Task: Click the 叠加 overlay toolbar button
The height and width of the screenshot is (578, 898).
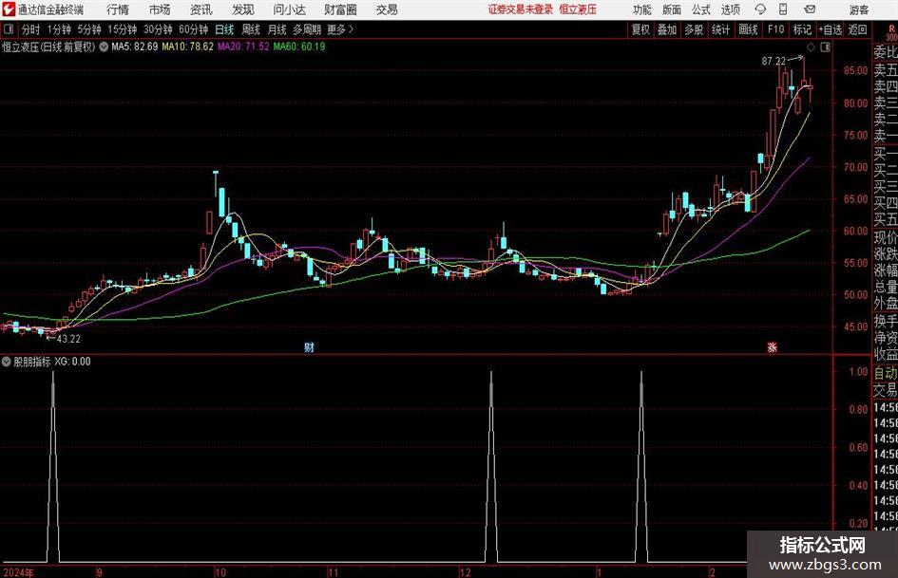Action: coord(667,29)
